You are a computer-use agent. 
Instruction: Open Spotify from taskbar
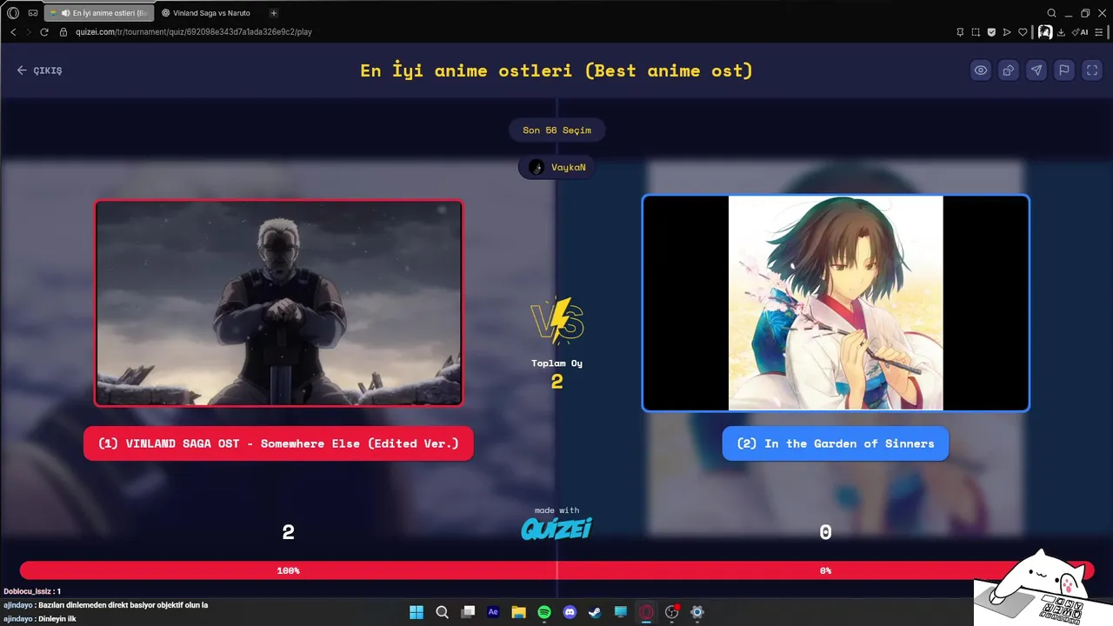[x=544, y=612]
